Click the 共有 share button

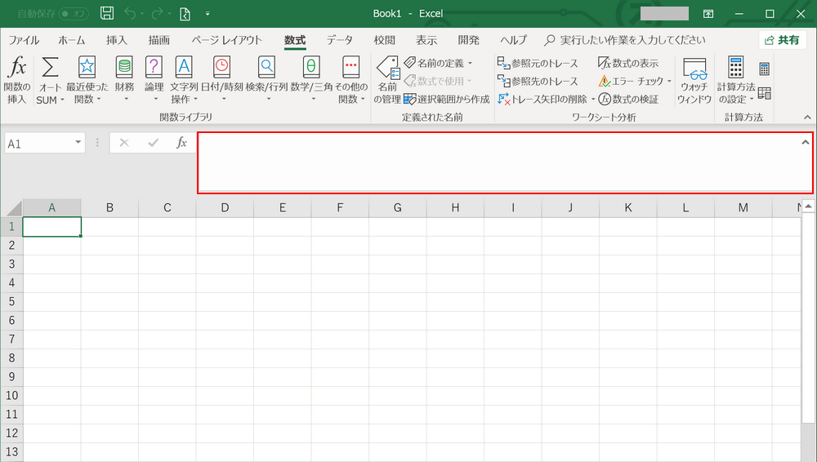[782, 40]
